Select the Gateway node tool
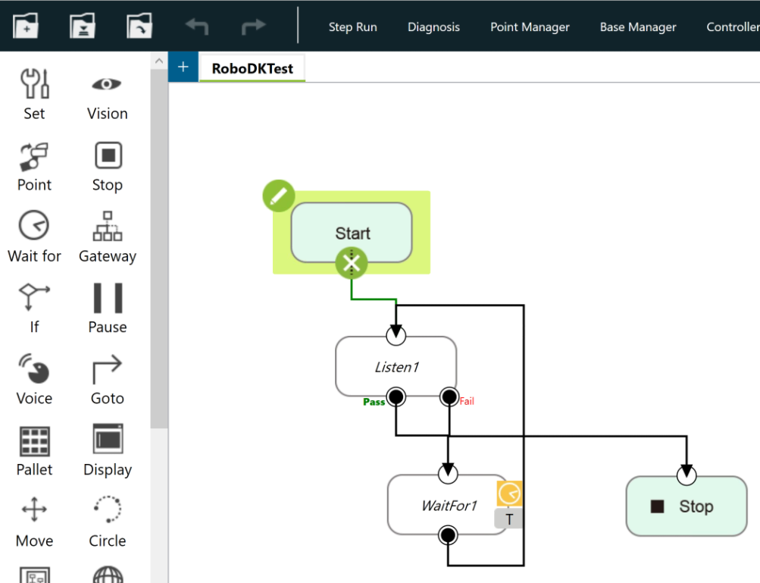 coord(107,237)
